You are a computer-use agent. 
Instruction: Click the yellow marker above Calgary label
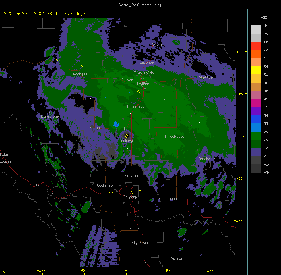click(132, 192)
